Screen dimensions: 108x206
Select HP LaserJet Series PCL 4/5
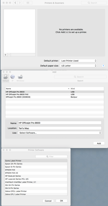point(36,179)
